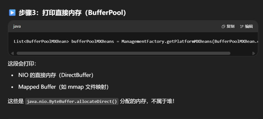Click the left scroll arrow of code block
This screenshot has height=119, width=263.
pyautogui.click(x=12, y=53)
